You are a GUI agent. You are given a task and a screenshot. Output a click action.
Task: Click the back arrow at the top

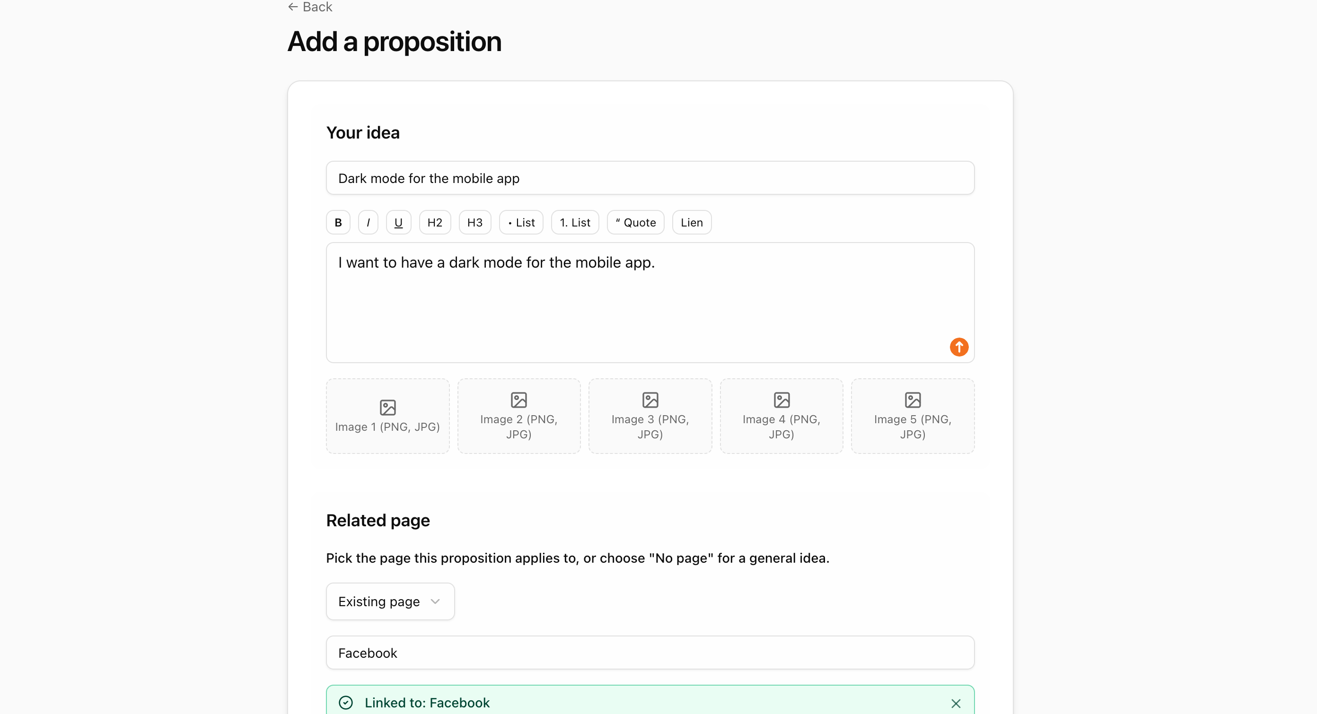click(292, 7)
